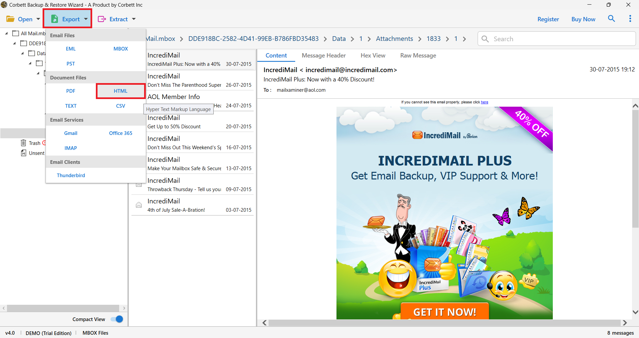639x338 pixels.
Task: Click the Data breadcrumb
Action: (x=339, y=39)
